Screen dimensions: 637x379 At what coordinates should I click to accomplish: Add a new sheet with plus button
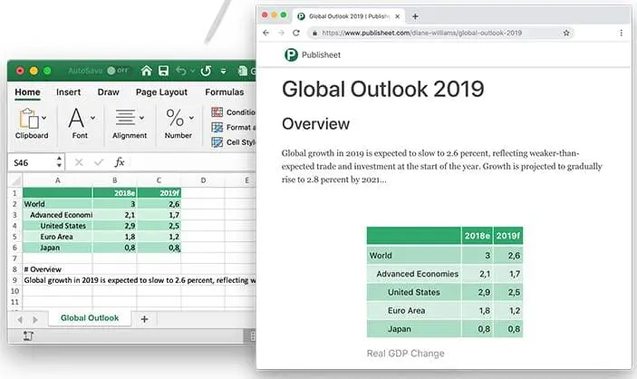tap(144, 319)
